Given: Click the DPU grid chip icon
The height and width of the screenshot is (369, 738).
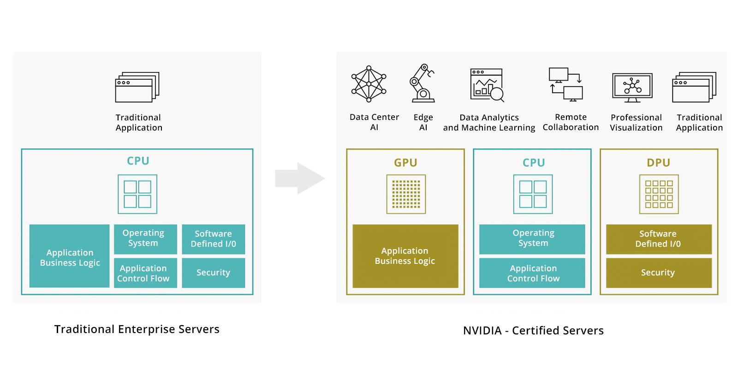Looking at the screenshot, I should (x=659, y=194).
